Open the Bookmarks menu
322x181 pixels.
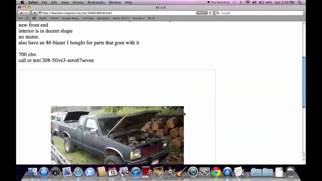click(x=96, y=3)
